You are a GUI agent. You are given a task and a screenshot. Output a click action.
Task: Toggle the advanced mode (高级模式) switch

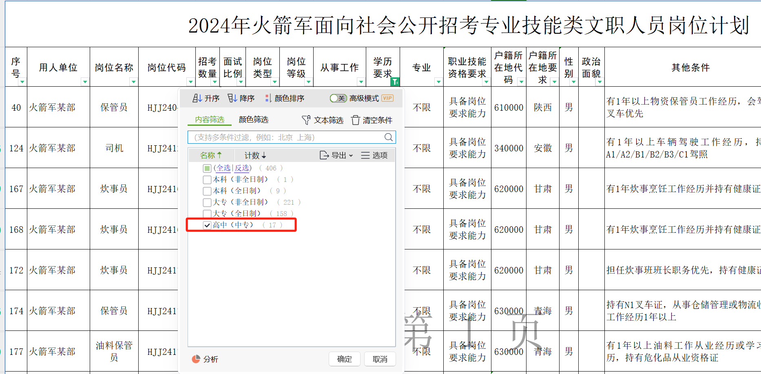[338, 98]
